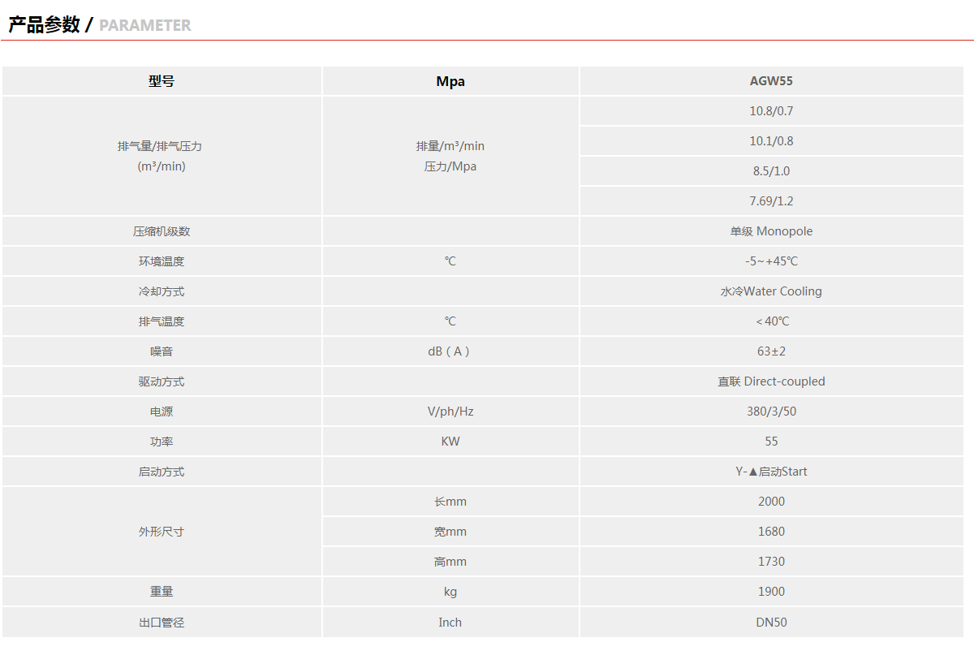Click the 10.8/0.7 displacement value
This screenshot has width=974, height=655.
771,111
